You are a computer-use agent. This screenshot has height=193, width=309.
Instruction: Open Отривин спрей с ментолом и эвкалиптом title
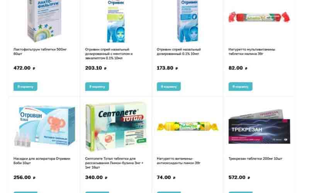tap(109, 54)
